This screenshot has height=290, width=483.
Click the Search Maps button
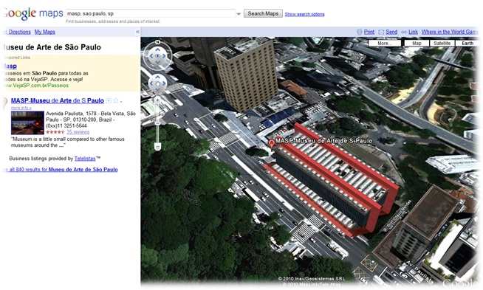pos(263,13)
